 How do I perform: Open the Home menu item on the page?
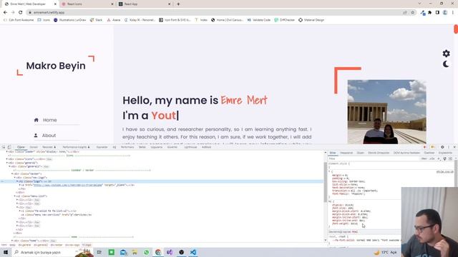[50, 120]
